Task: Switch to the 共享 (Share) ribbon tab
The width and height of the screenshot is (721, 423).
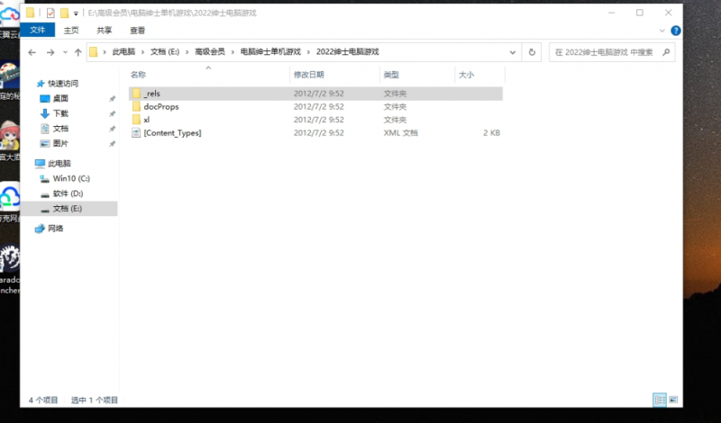Action: [x=105, y=31]
